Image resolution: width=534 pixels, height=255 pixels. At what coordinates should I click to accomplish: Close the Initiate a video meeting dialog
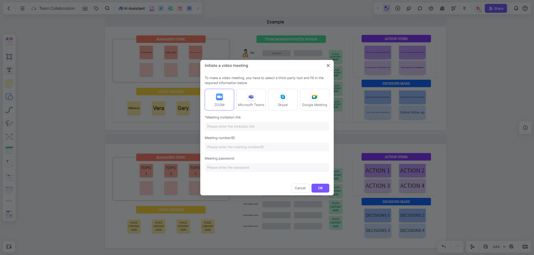coord(328,65)
